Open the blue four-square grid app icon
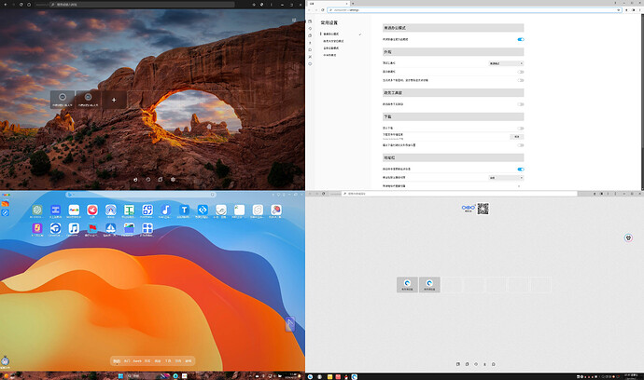644x380 pixels. point(147,228)
